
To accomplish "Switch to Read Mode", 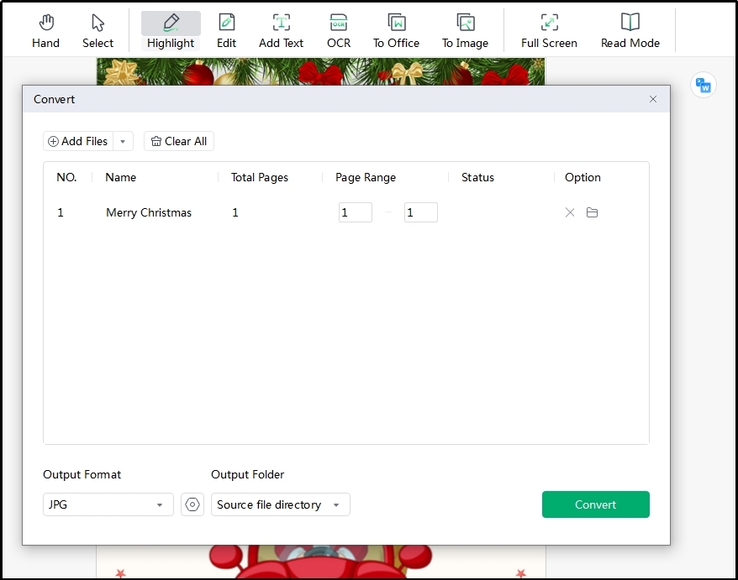I will pos(630,31).
